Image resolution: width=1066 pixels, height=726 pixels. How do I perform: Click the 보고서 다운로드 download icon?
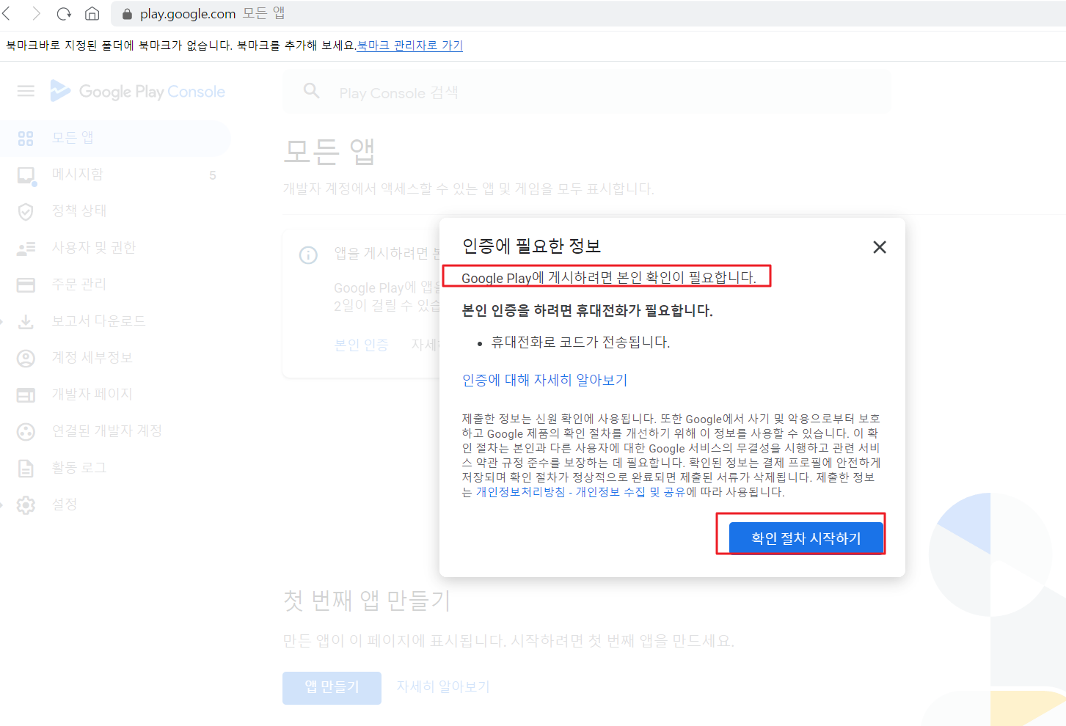[26, 321]
